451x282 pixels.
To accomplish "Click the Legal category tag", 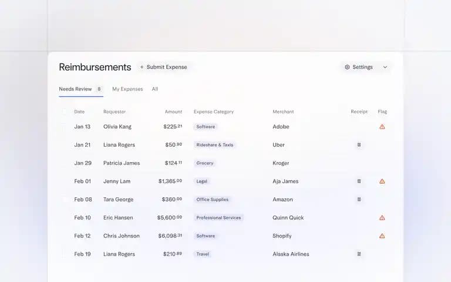I will point(201,182).
